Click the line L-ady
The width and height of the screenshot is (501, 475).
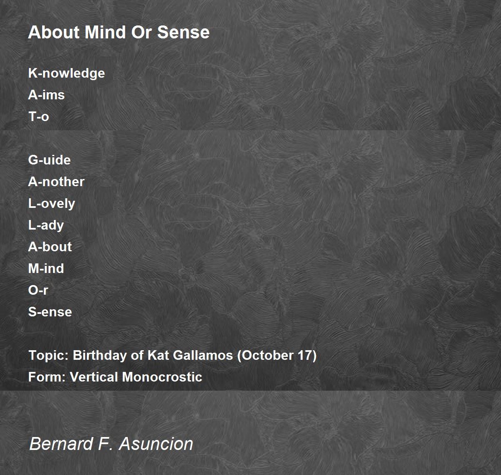click(x=46, y=225)
